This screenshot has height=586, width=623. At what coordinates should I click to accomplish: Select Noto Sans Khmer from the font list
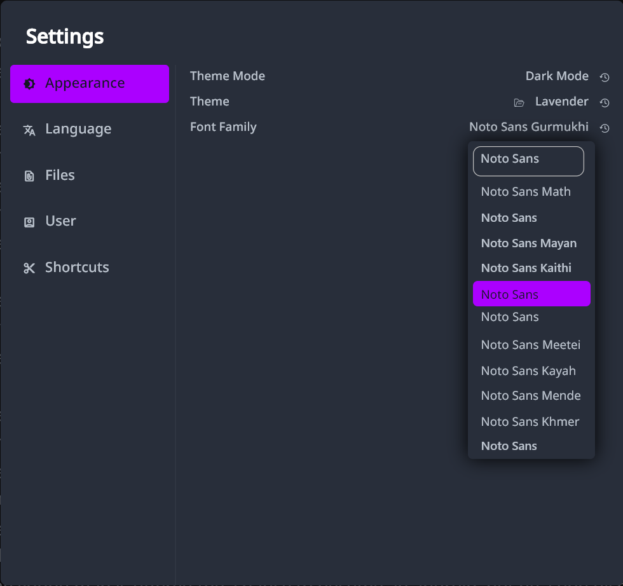click(530, 421)
